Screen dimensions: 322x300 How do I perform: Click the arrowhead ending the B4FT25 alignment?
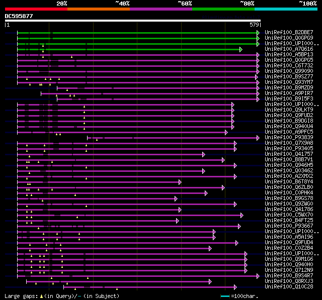[x=178, y=221]
